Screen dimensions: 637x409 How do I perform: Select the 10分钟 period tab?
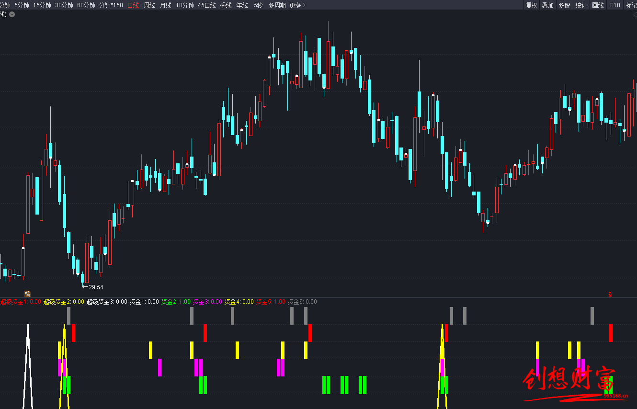[x=184, y=5]
